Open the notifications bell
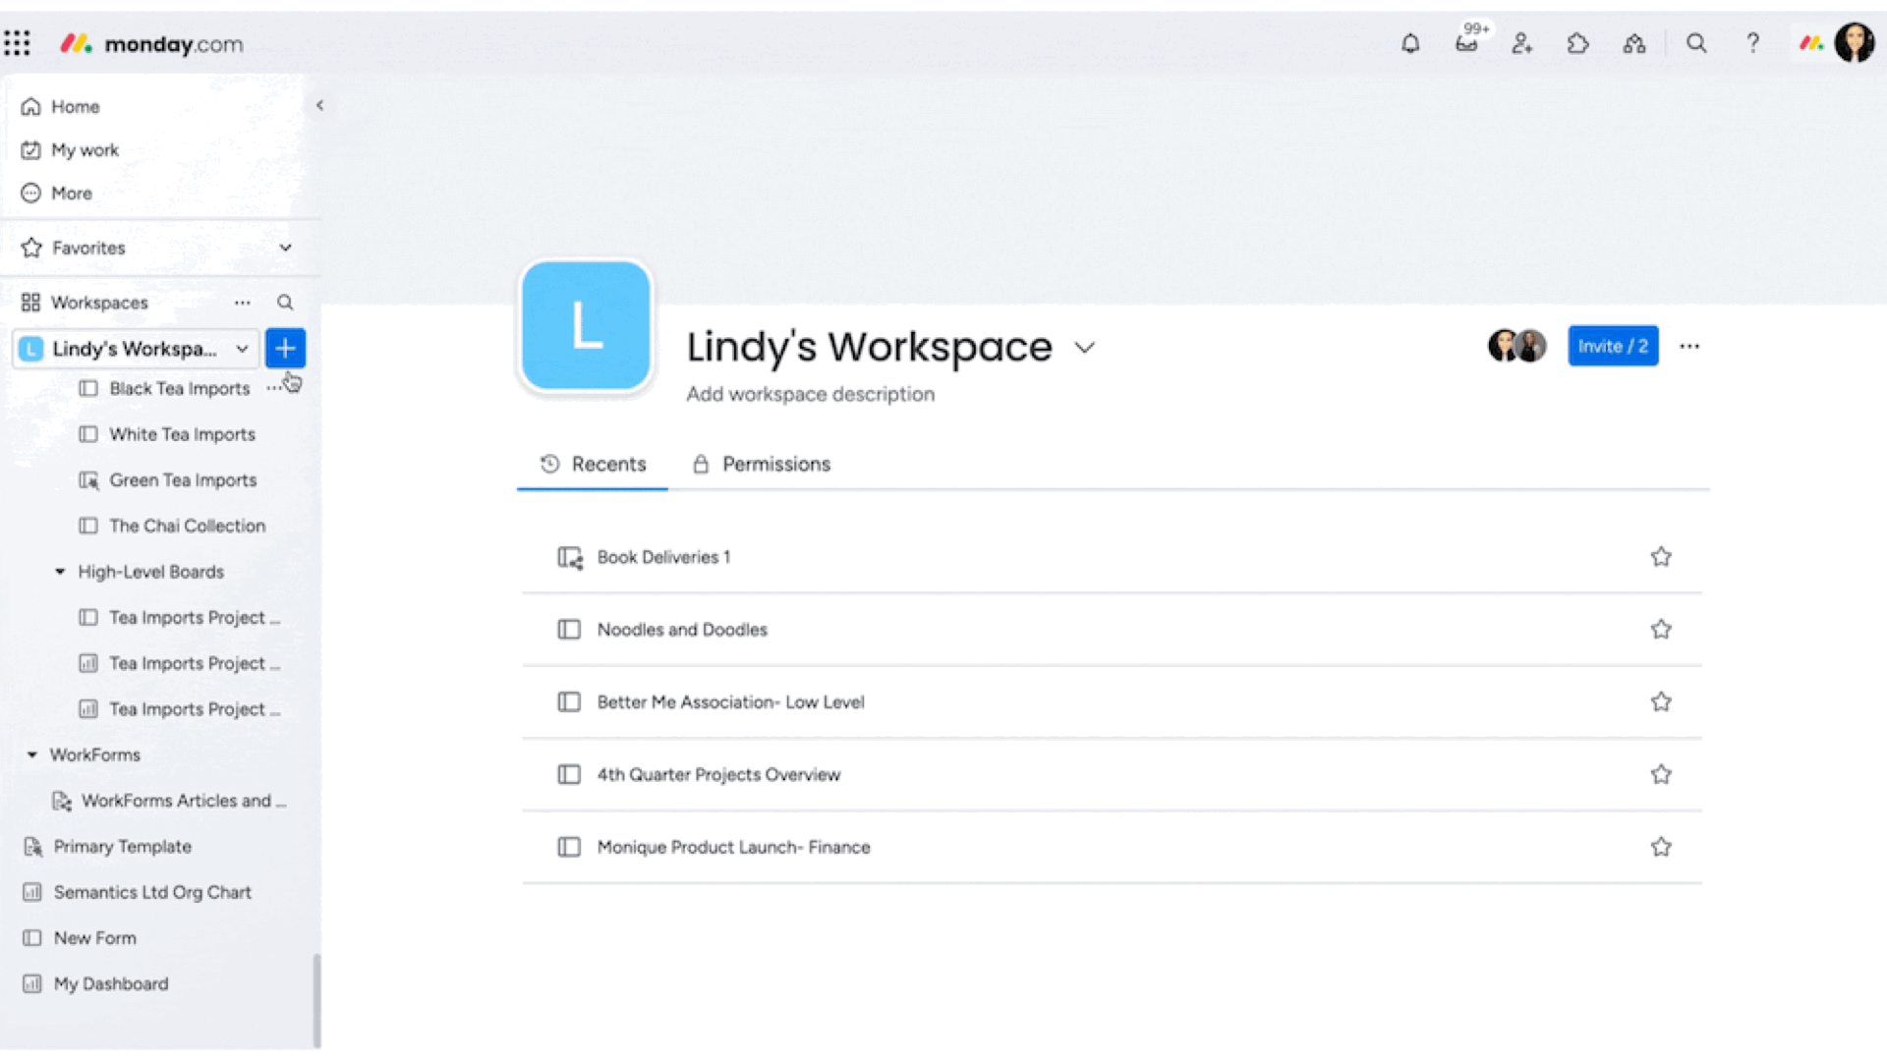 click(1410, 43)
